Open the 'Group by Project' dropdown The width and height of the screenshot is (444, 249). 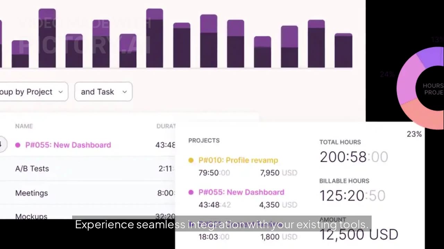34,92
